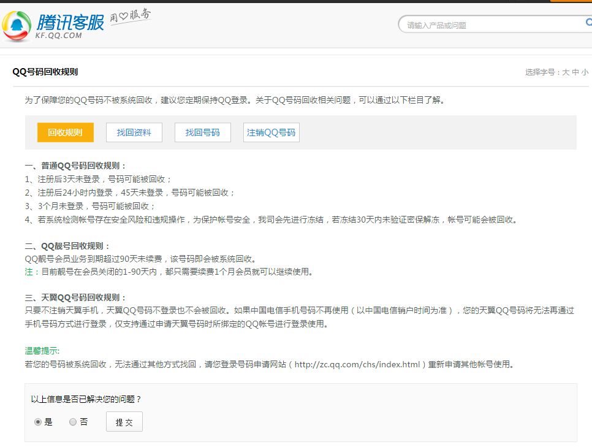Click the orange element in the top black bar

(x=570, y=3)
